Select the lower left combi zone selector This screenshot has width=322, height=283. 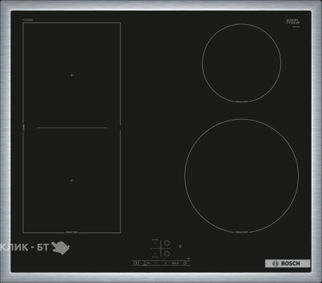155,254
